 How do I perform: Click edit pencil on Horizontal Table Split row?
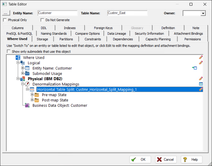point(201,89)
